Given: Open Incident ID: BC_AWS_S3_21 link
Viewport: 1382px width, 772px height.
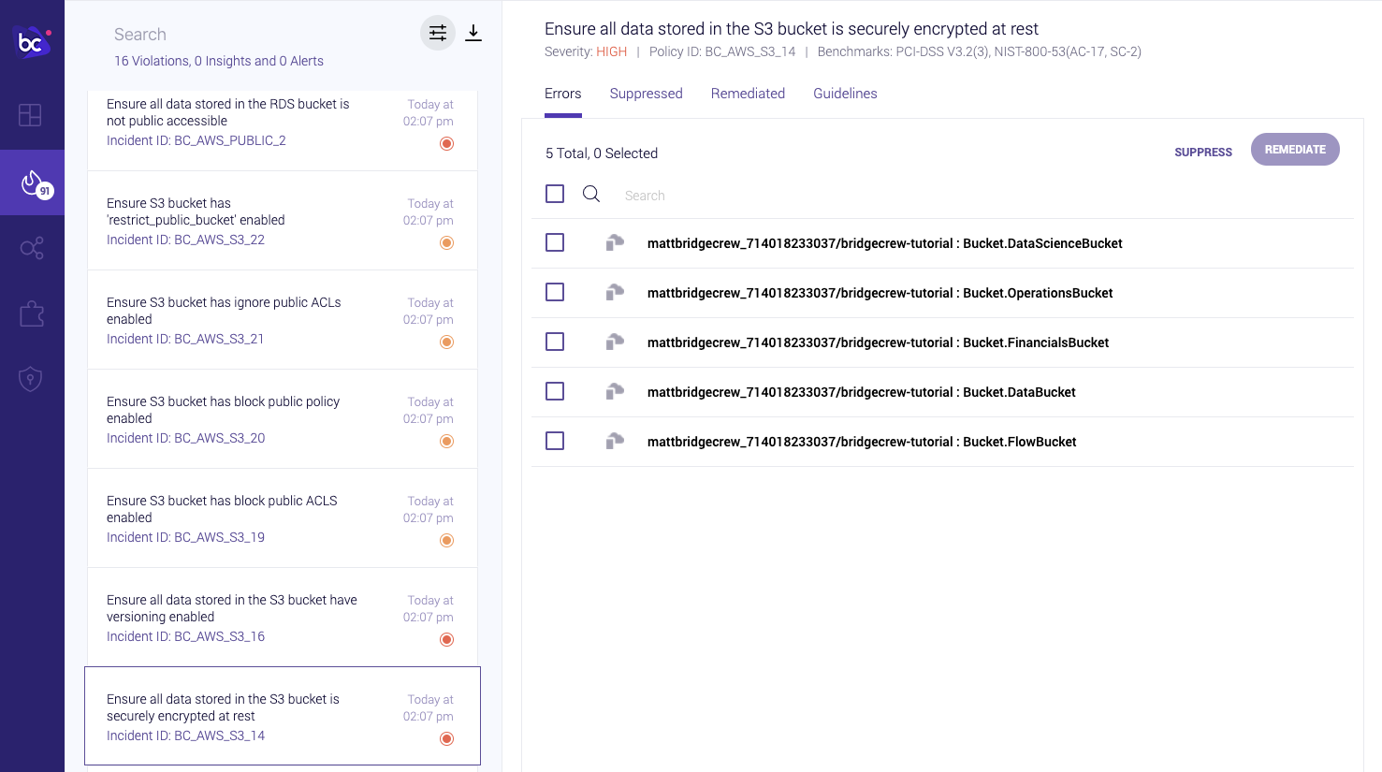Looking at the screenshot, I should click(185, 339).
